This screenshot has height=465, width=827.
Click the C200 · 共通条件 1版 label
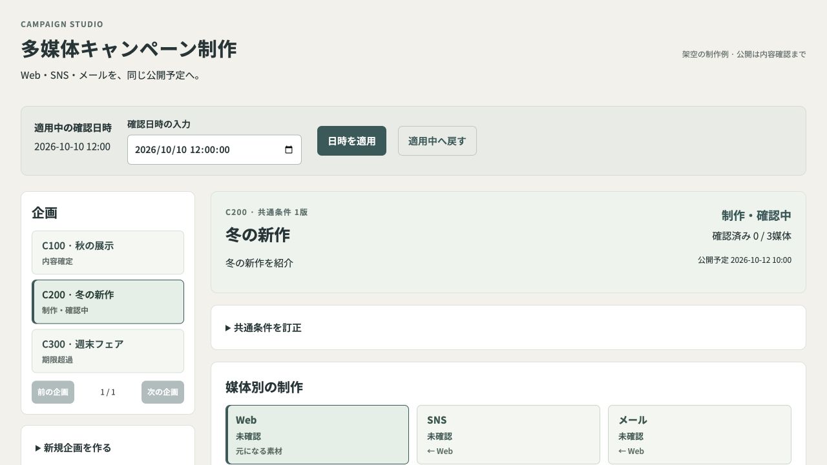(x=266, y=212)
